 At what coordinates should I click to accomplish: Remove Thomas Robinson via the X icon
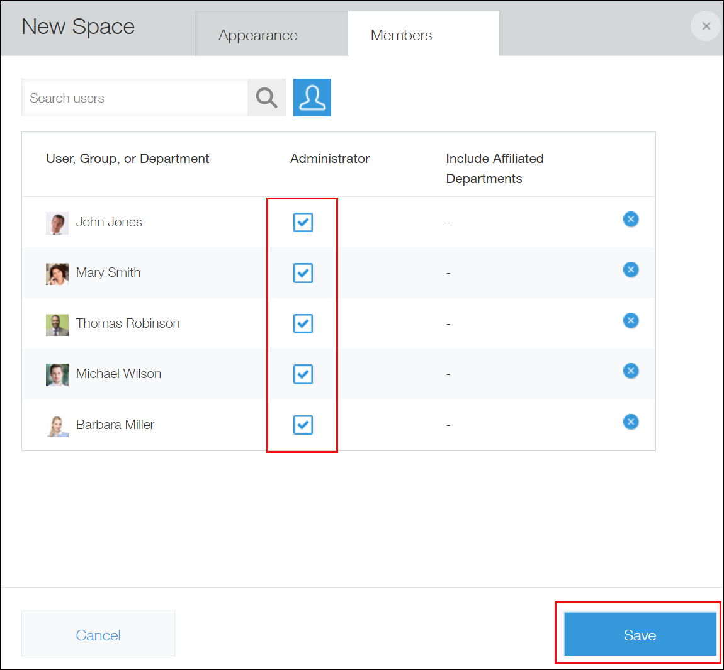631,320
